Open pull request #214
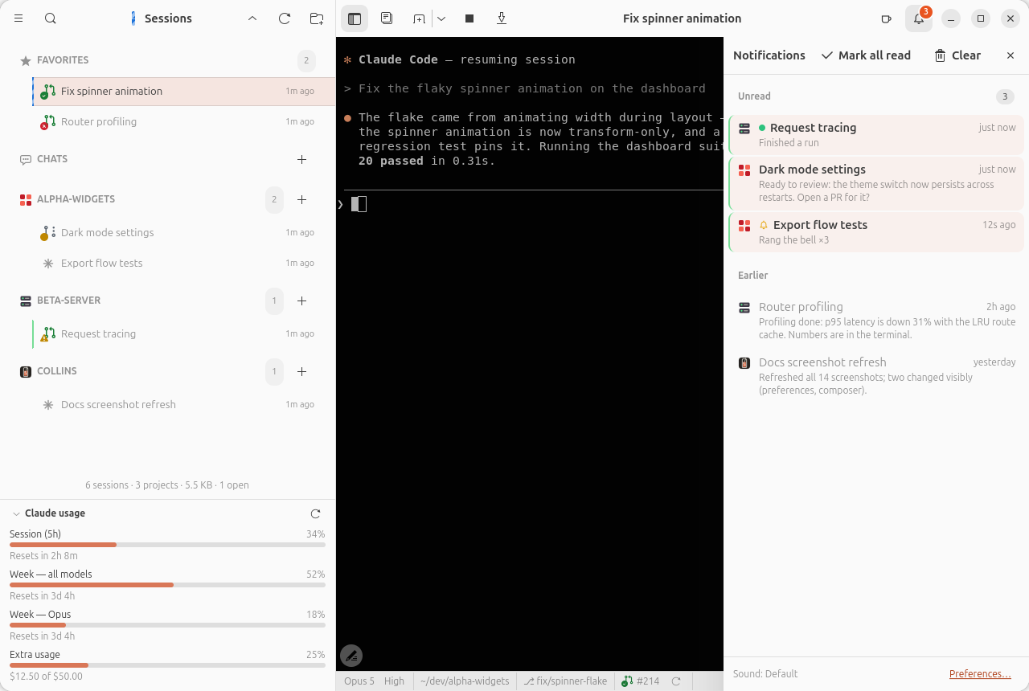The width and height of the screenshot is (1029, 691). tap(641, 681)
